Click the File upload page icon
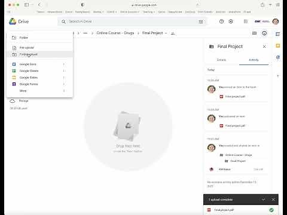The image size is (287, 215). coord(14,48)
